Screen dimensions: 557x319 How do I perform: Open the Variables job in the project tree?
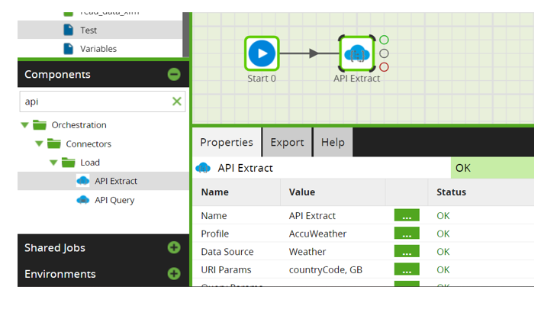coord(100,49)
